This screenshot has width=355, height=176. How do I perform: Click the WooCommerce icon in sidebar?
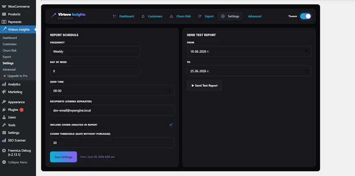(4, 7)
